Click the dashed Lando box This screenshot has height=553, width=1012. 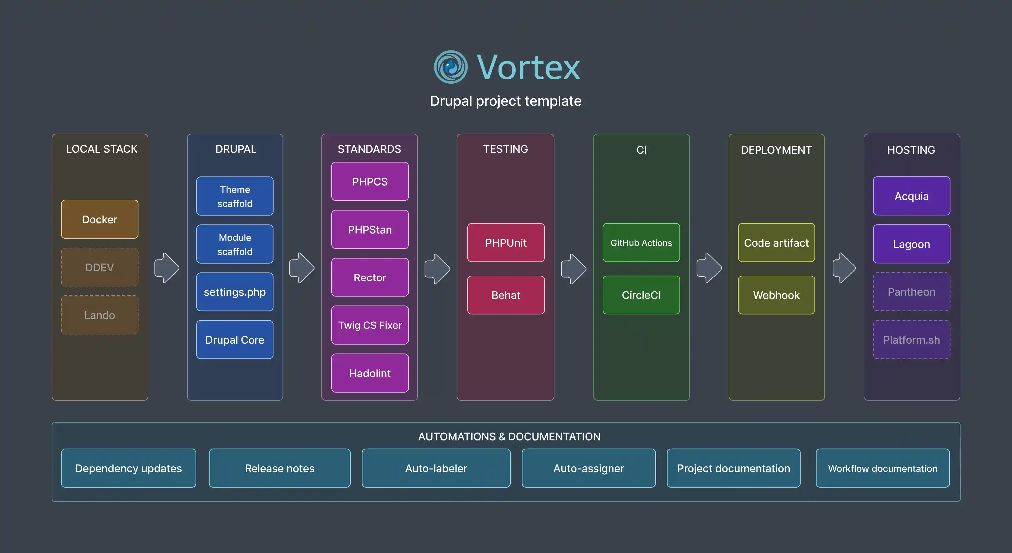pos(99,315)
